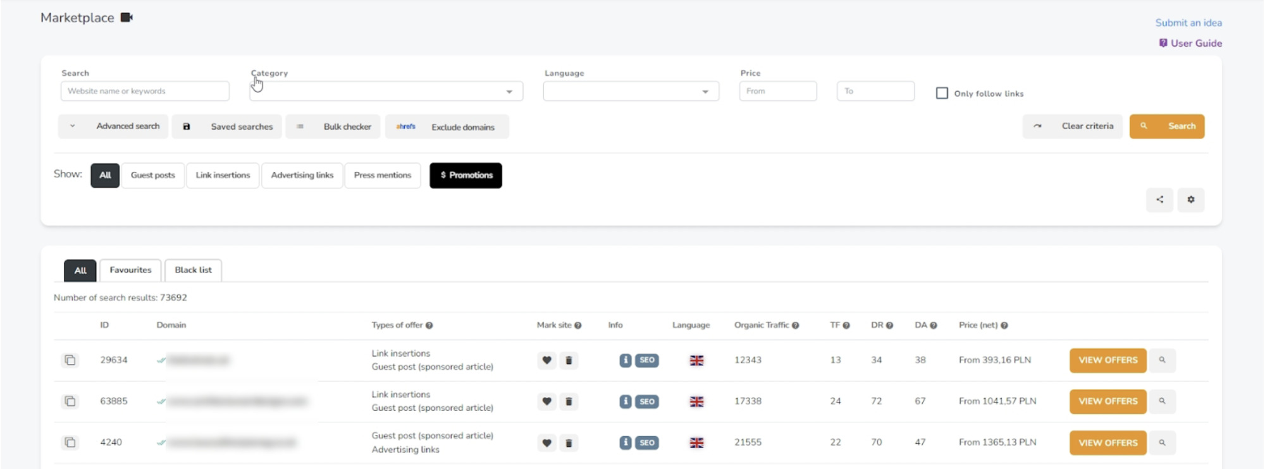1265x469 pixels.
Task: Add site 63885 to favourites heart
Action: click(546, 401)
